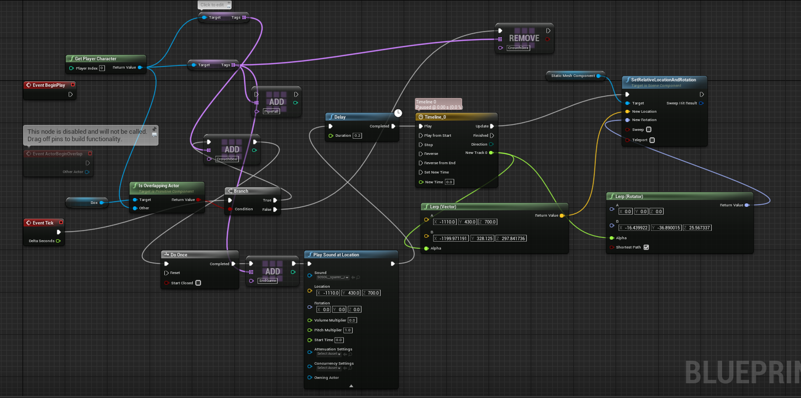Click the Branch node's True output pin
This screenshot has width=801, height=398.
click(275, 200)
